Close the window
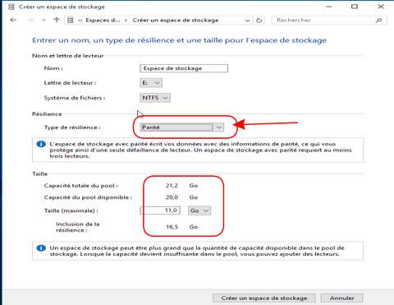 [381, 7]
